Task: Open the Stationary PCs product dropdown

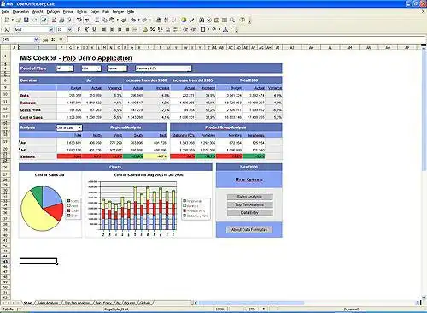Action: (x=163, y=68)
